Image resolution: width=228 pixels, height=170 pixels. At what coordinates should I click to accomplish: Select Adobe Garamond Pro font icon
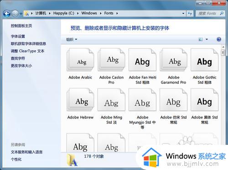point(173,60)
